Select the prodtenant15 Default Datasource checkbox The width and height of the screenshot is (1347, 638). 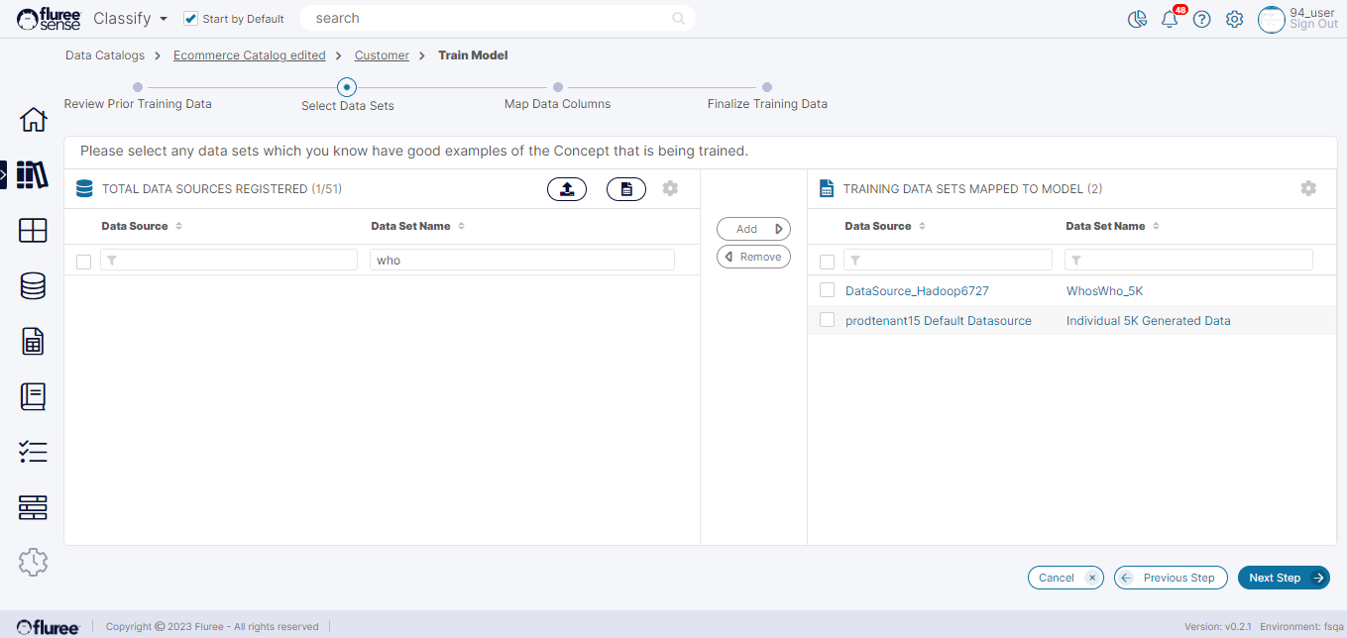tap(827, 320)
